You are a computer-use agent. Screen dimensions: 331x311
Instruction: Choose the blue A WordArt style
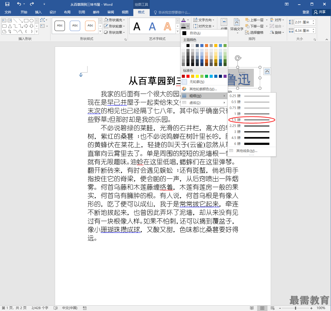click(152, 26)
